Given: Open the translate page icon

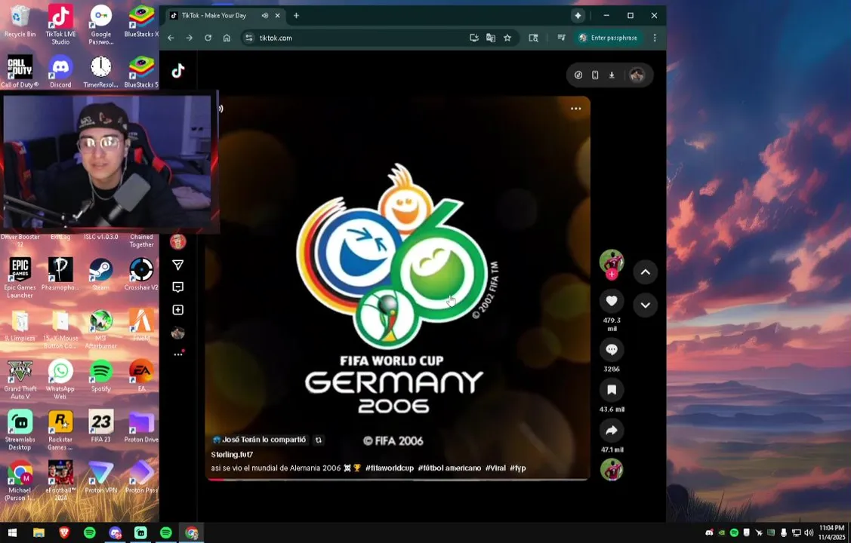Looking at the screenshot, I should [x=491, y=38].
